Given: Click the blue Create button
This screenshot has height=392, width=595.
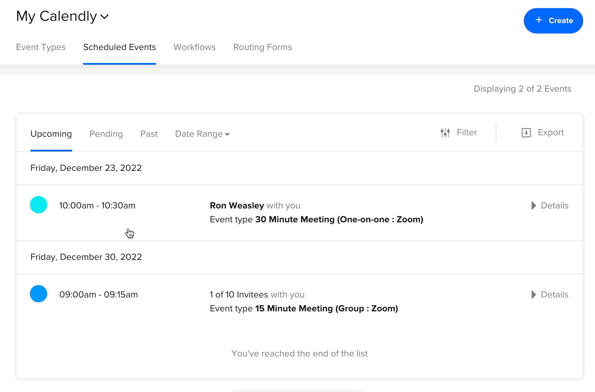Looking at the screenshot, I should coord(553,21).
